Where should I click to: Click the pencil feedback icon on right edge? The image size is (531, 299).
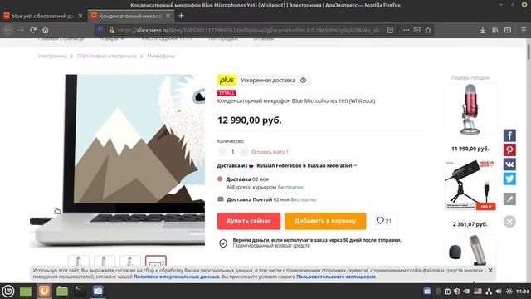tap(509, 199)
